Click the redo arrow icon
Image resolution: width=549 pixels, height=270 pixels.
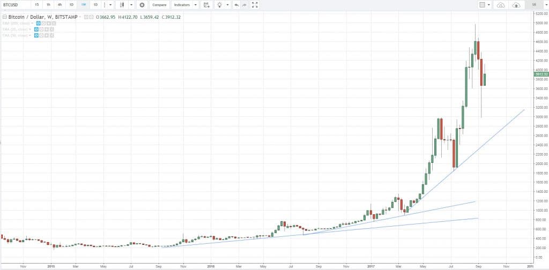(x=244, y=5)
